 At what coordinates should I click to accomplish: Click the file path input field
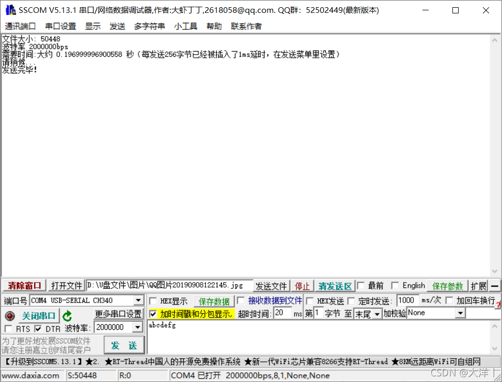point(169,285)
